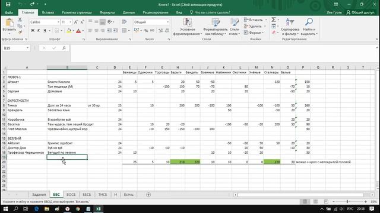Open the Calibri font name dropdown
Viewport: 380px width, 213px height.
pyautogui.click(x=58, y=22)
